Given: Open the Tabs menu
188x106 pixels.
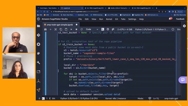Looking at the screenshot, I should 123,19.
